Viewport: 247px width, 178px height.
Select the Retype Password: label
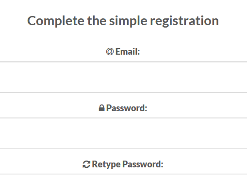(128, 164)
